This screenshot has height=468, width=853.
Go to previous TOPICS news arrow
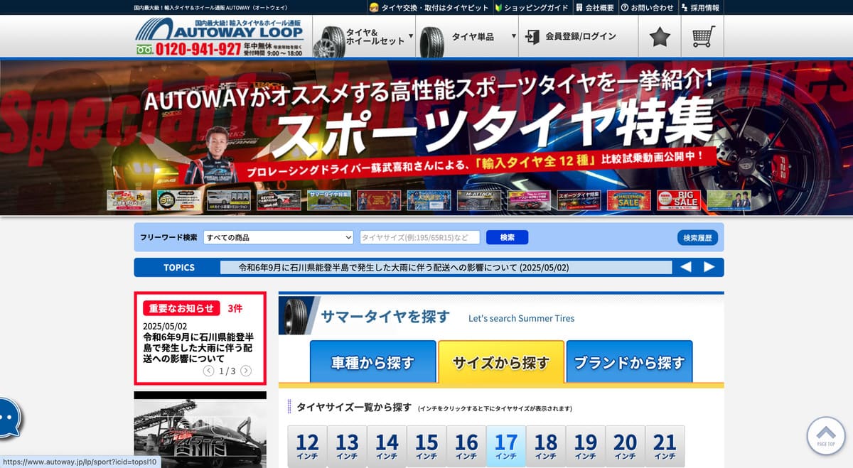tap(685, 267)
